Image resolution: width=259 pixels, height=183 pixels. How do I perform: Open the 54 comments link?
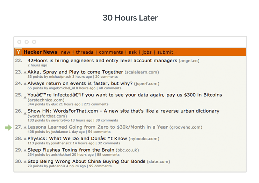point(99,132)
